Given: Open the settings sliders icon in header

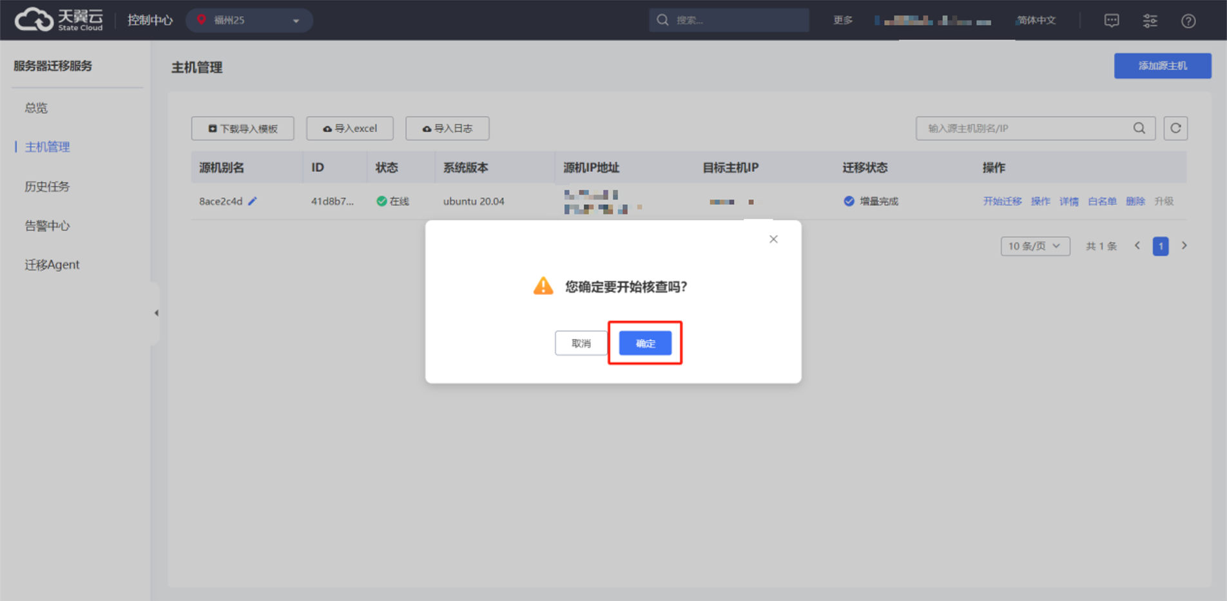Looking at the screenshot, I should pyautogui.click(x=1150, y=21).
